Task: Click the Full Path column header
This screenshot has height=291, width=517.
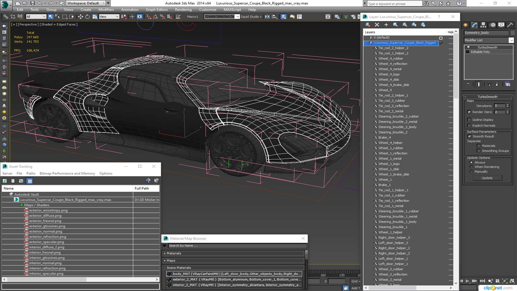Action: (146, 188)
